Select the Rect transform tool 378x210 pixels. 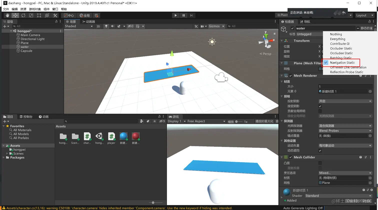pos(39,15)
